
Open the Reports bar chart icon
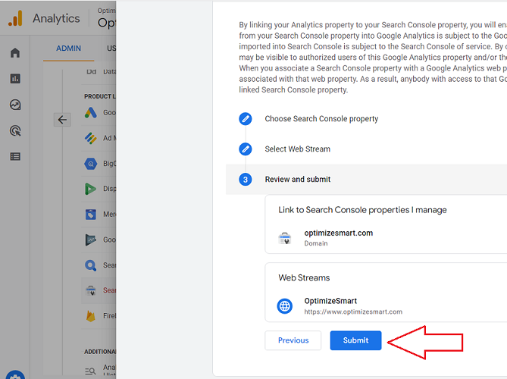point(15,79)
